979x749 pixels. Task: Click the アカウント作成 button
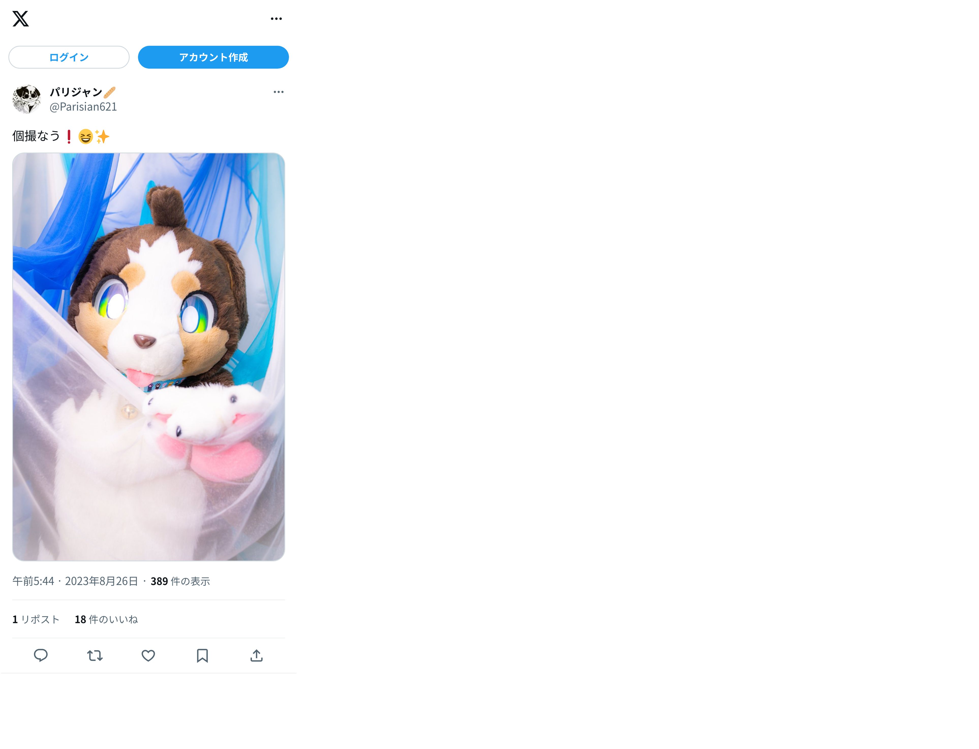pyautogui.click(x=213, y=57)
